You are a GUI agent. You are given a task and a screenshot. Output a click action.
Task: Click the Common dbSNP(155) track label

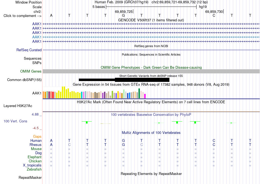coord(24,80)
